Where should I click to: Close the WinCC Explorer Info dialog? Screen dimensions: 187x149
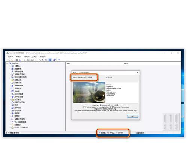click(x=137, y=73)
